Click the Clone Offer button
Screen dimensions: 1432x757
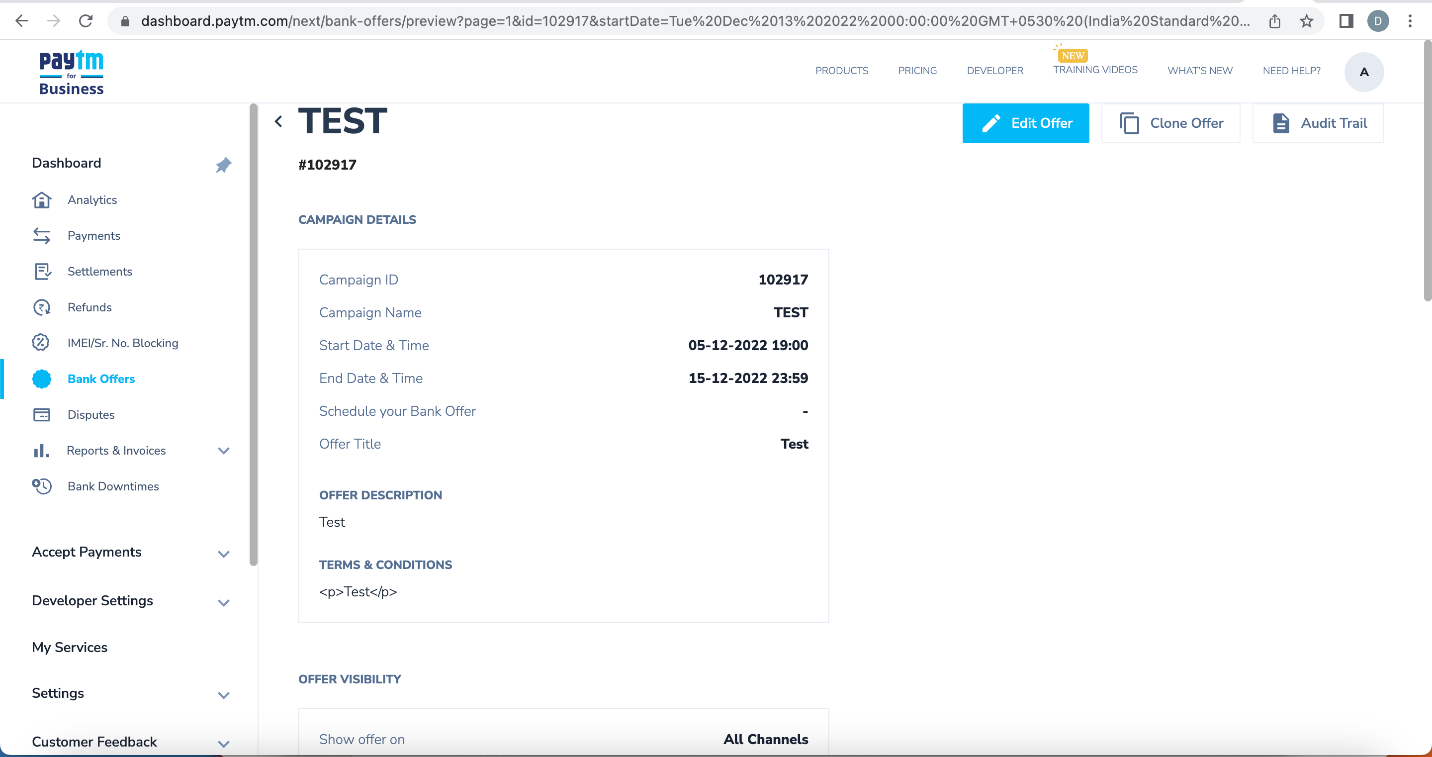(1171, 123)
